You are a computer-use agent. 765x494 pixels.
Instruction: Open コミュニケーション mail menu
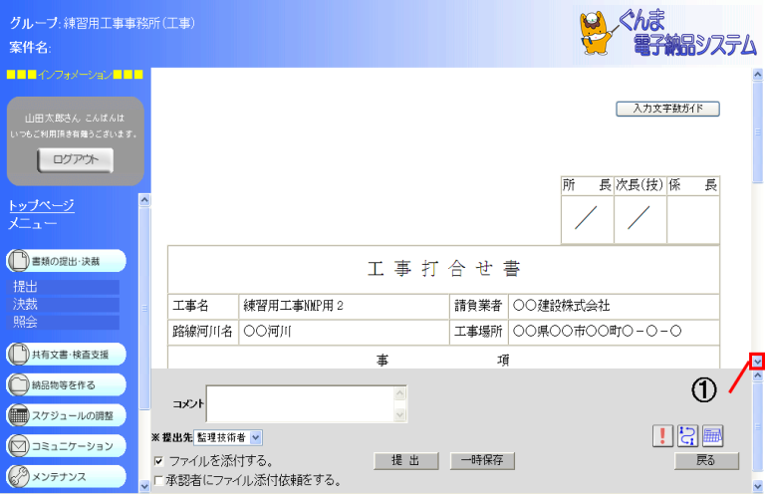pos(67,446)
